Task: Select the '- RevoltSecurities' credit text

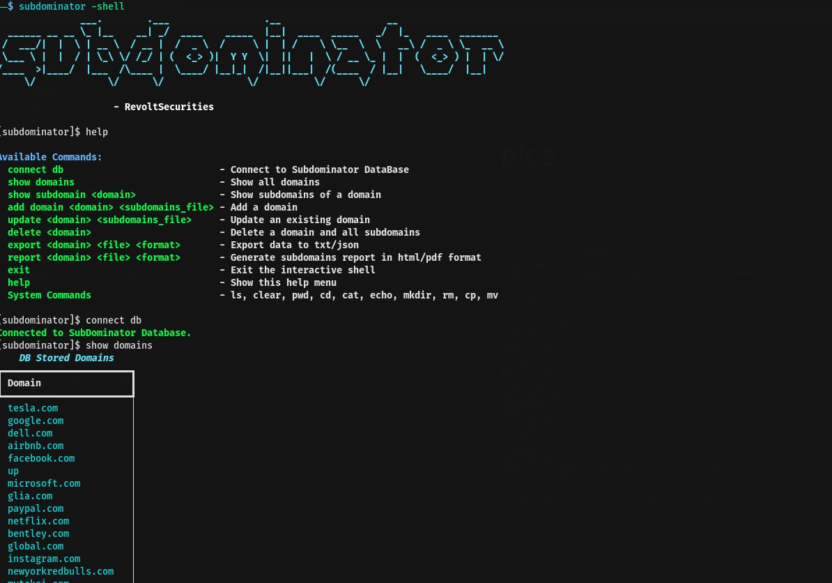Action: click(x=164, y=107)
